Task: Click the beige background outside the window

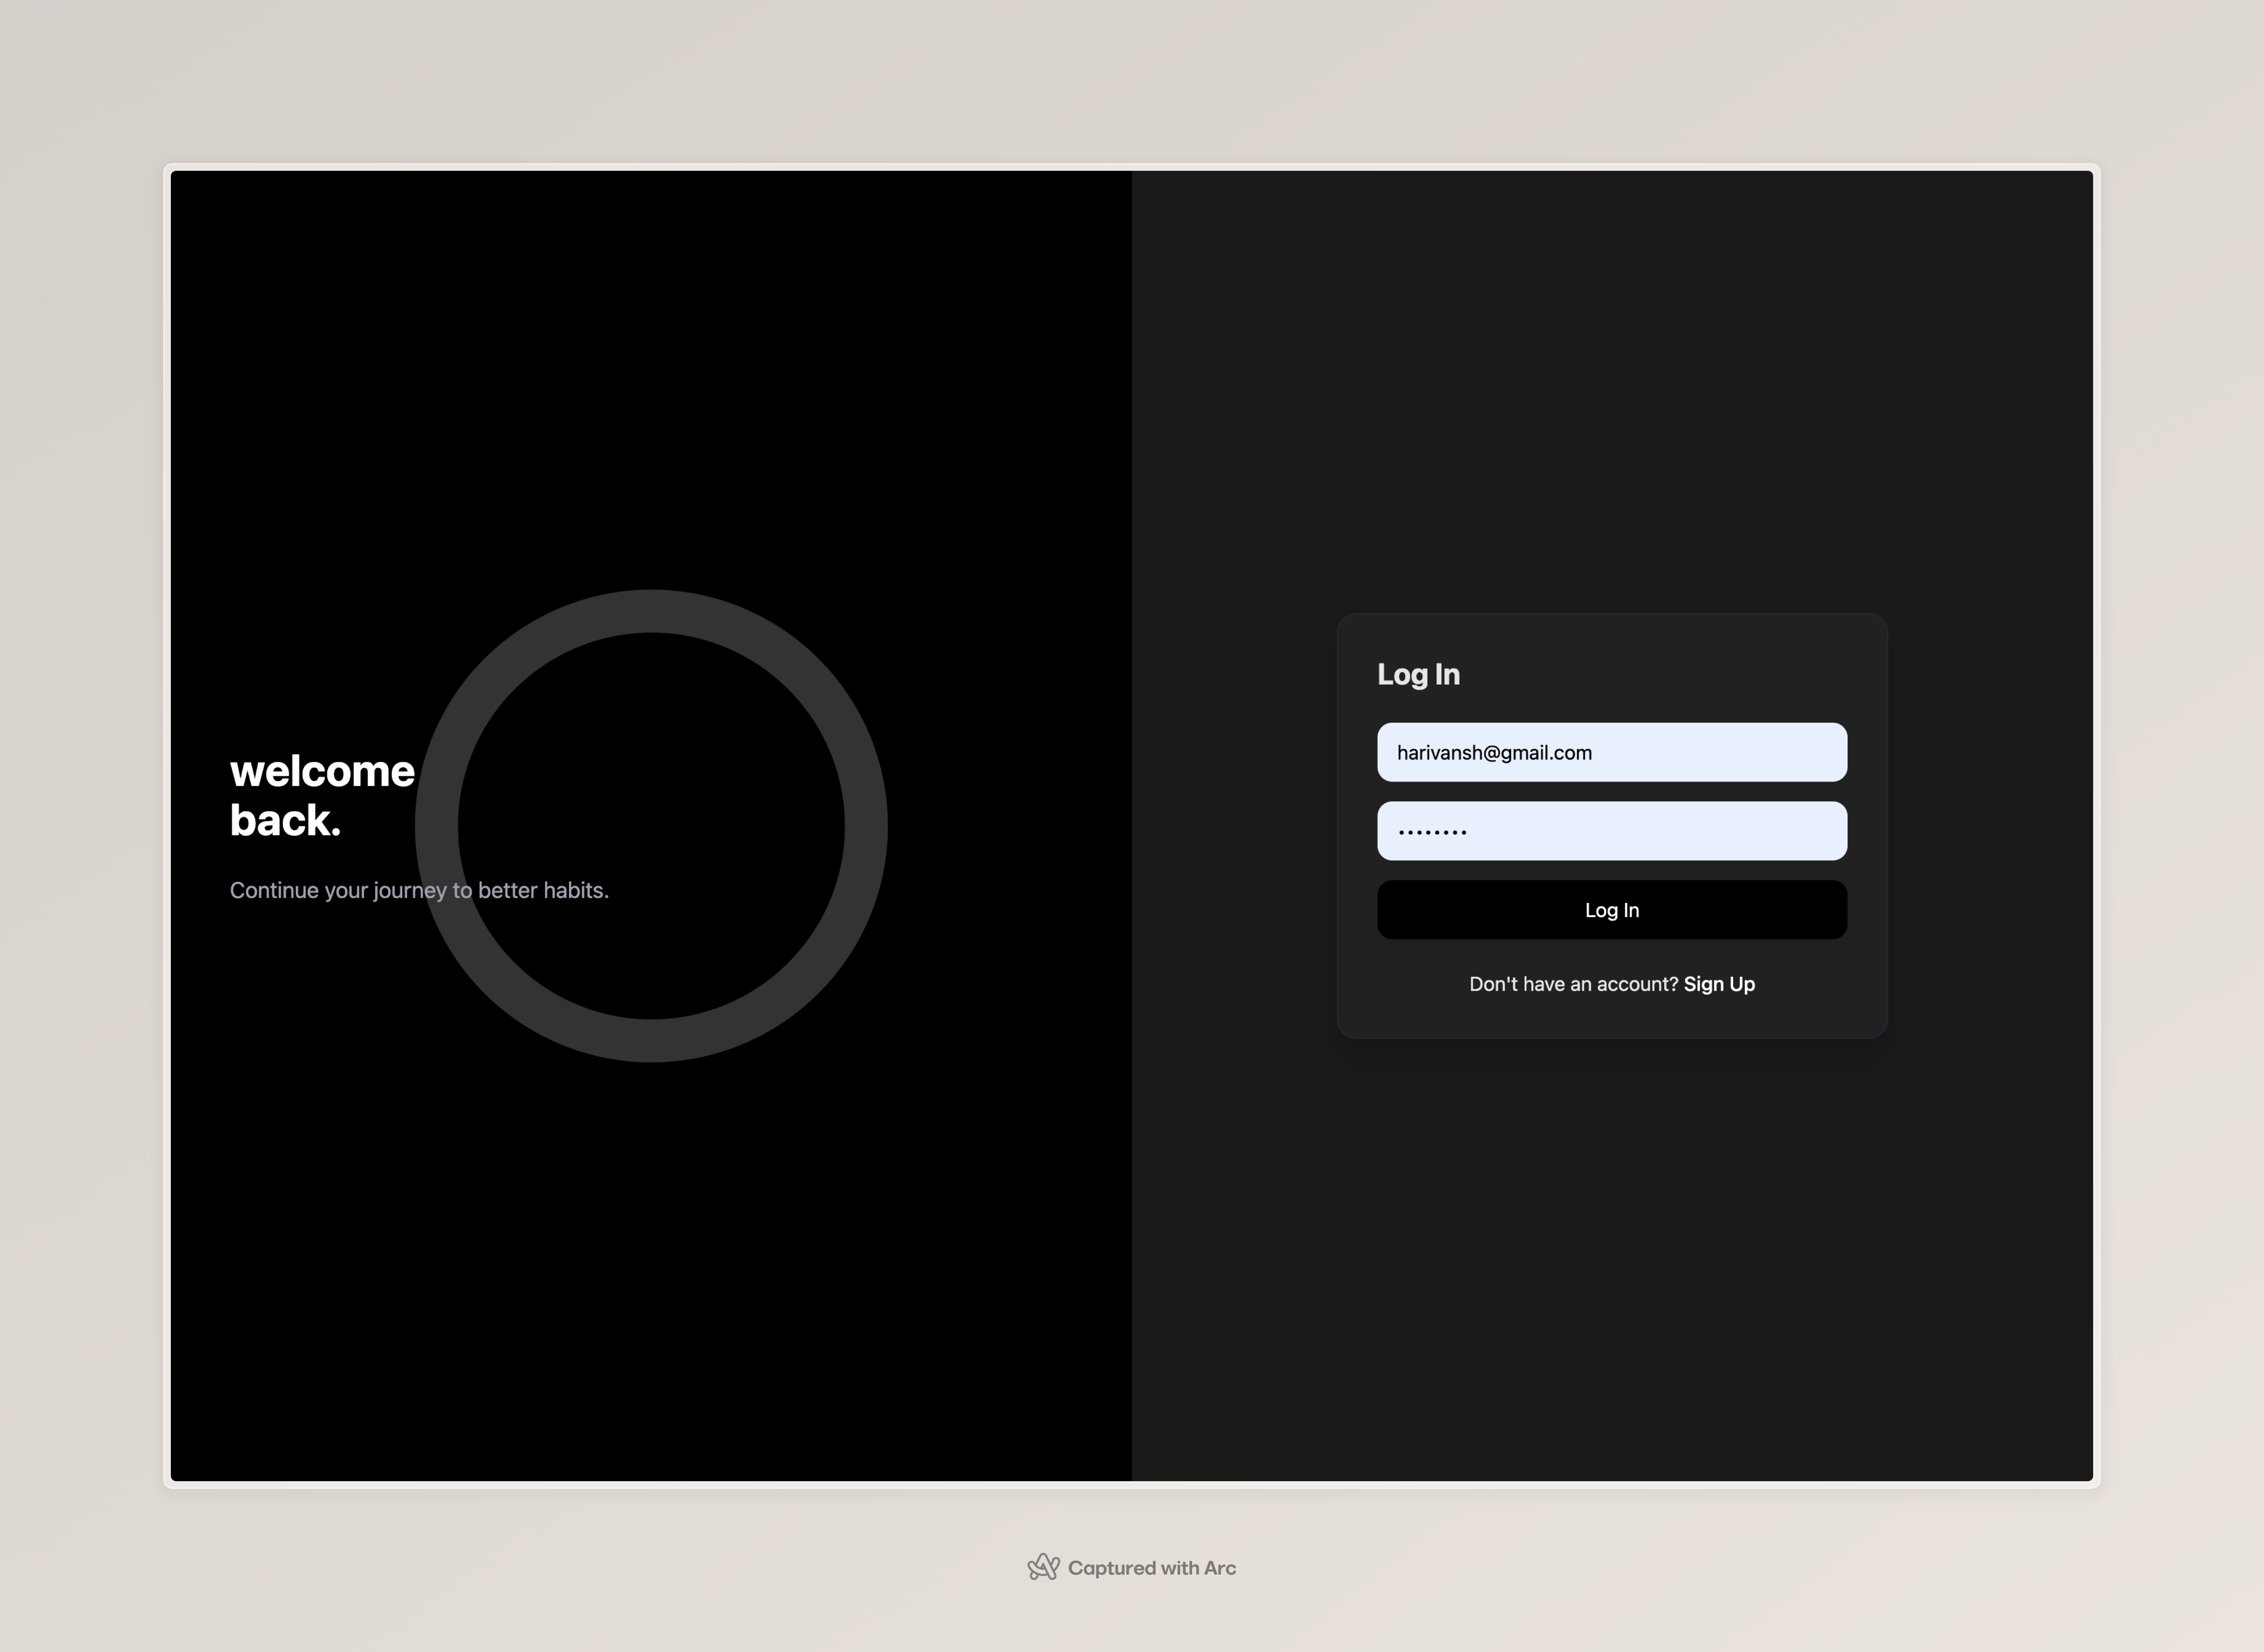Action: pyautogui.click(x=1131, y=80)
